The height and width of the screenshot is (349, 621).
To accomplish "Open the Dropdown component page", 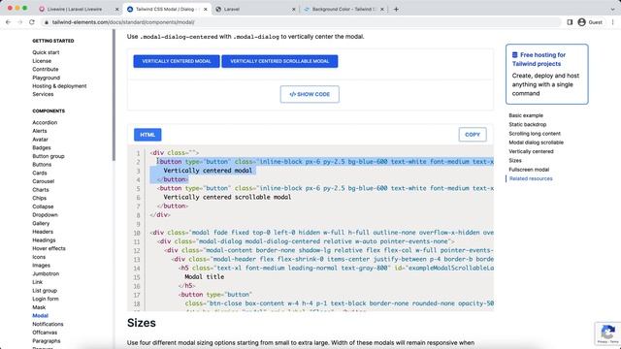I will coord(46,215).
